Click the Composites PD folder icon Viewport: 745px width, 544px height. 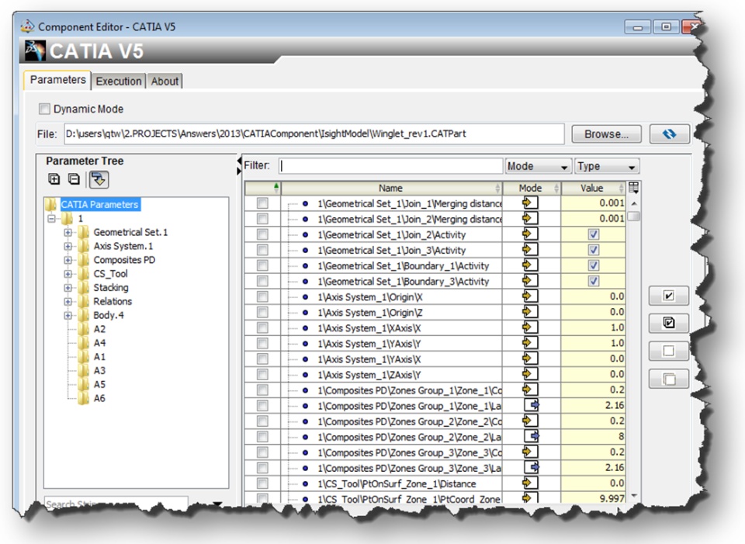pyautogui.click(x=84, y=260)
